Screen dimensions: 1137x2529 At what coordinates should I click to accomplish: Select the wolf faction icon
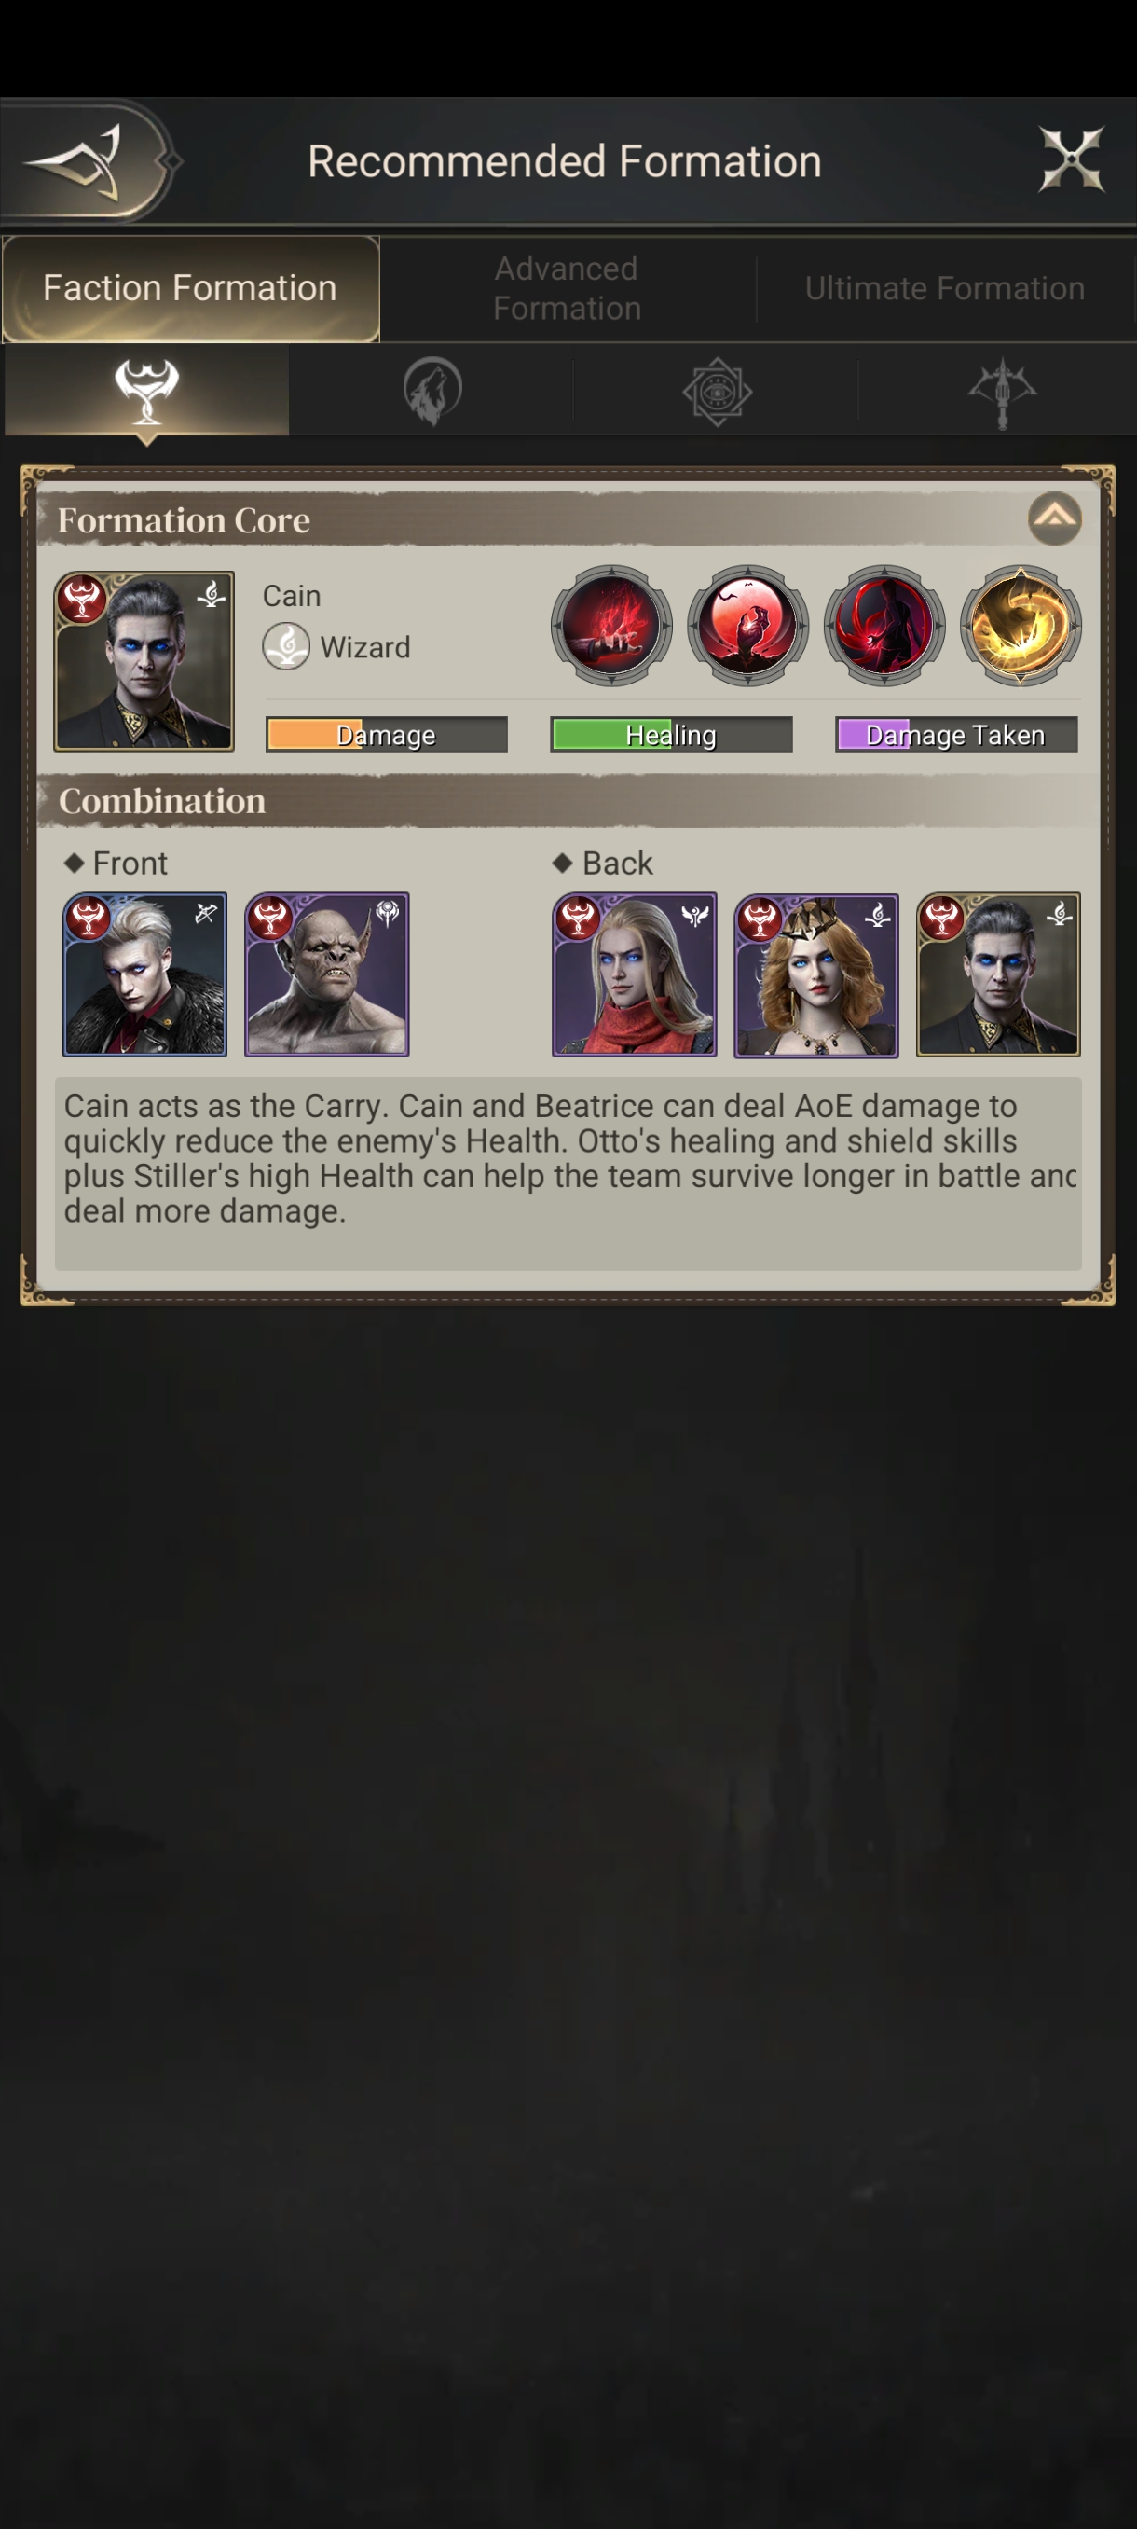tap(432, 390)
